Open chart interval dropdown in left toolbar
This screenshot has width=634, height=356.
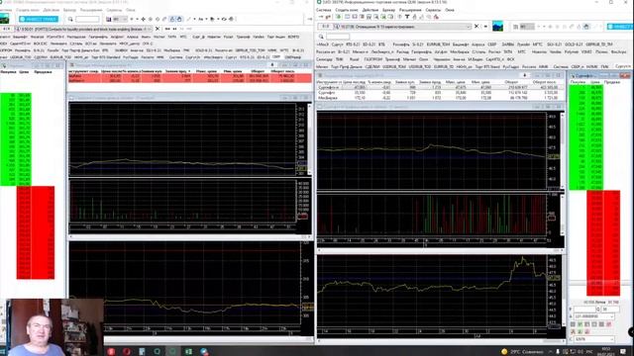pyautogui.click(x=120, y=19)
